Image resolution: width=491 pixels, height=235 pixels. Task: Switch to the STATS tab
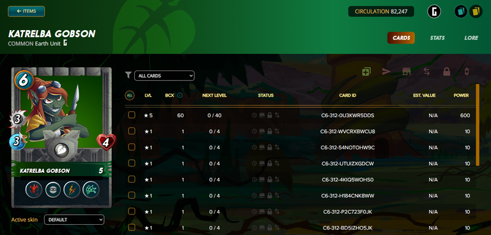point(437,38)
